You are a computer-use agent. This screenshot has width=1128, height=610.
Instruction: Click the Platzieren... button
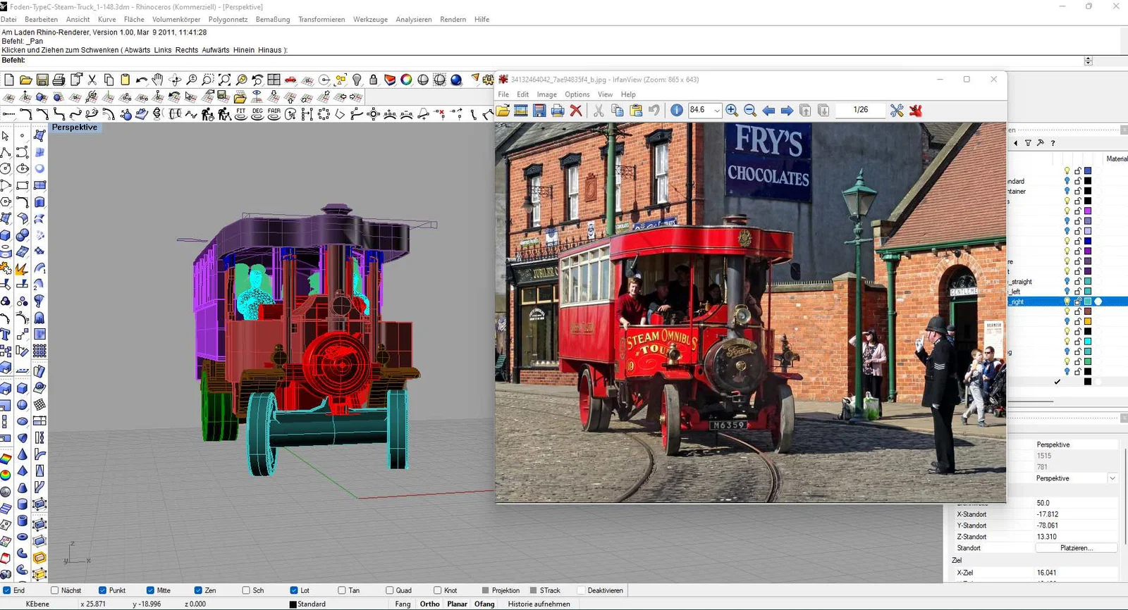coord(1076,548)
